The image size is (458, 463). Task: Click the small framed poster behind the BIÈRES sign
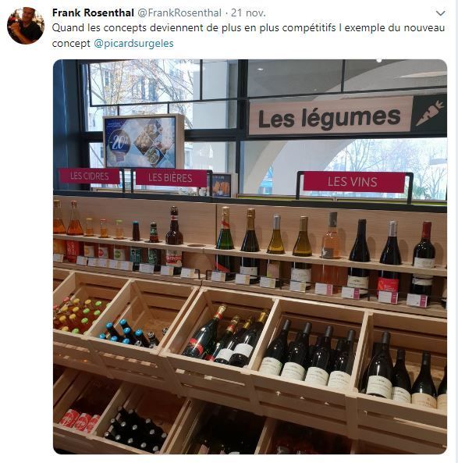(x=222, y=186)
